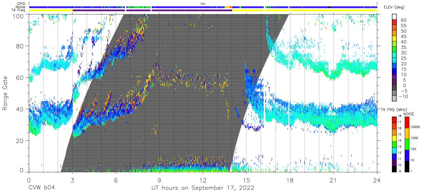This screenshot has width=424, height=195.
Task: Pick the light gray bottom segment of the elevation color bar
Action: pos(395,98)
